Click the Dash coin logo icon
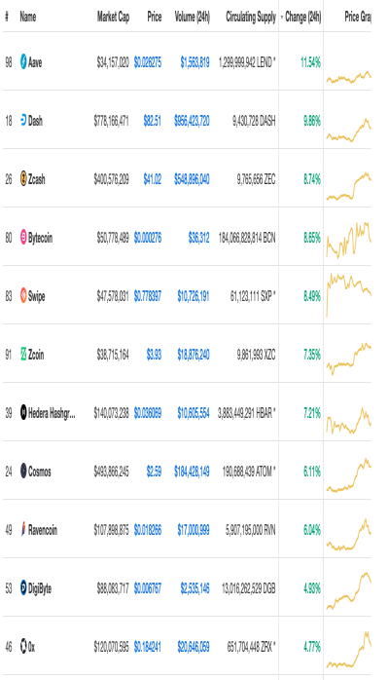Image resolution: width=389 pixels, height=680 pixels. [x=23, y=120]
